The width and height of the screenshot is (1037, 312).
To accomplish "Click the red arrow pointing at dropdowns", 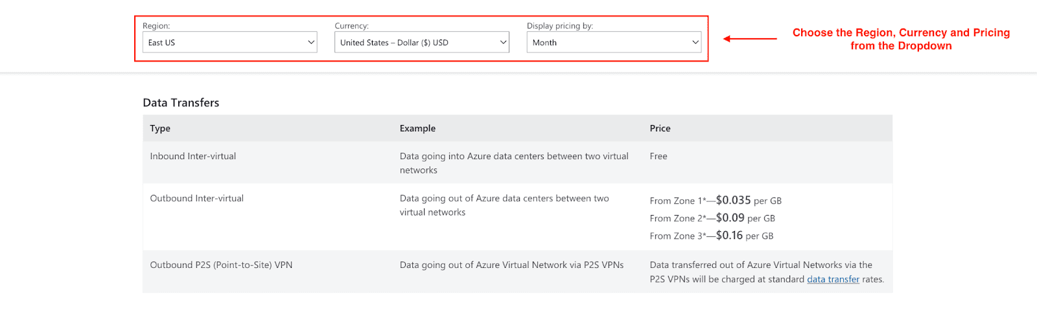I will [750, 39].
